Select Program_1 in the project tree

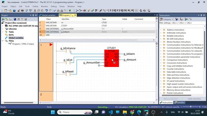point(23,44)
